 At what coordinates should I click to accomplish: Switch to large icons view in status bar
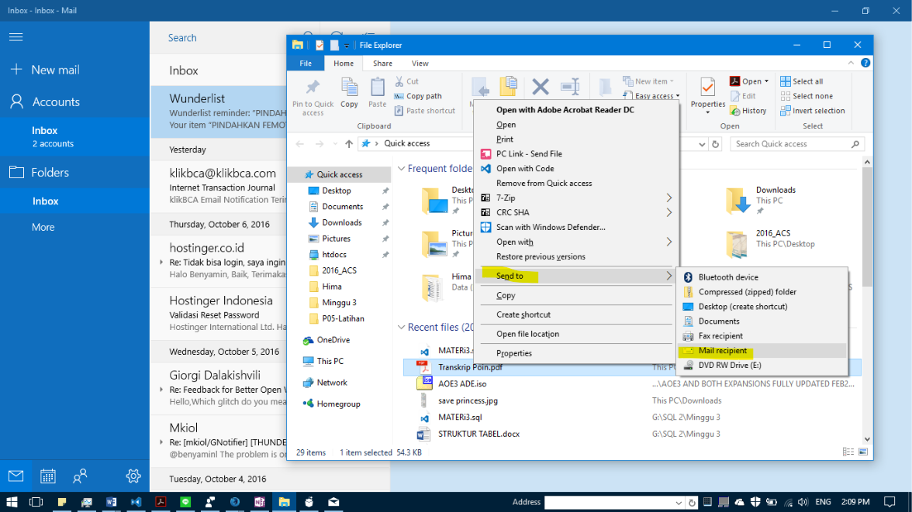(863, 452)
